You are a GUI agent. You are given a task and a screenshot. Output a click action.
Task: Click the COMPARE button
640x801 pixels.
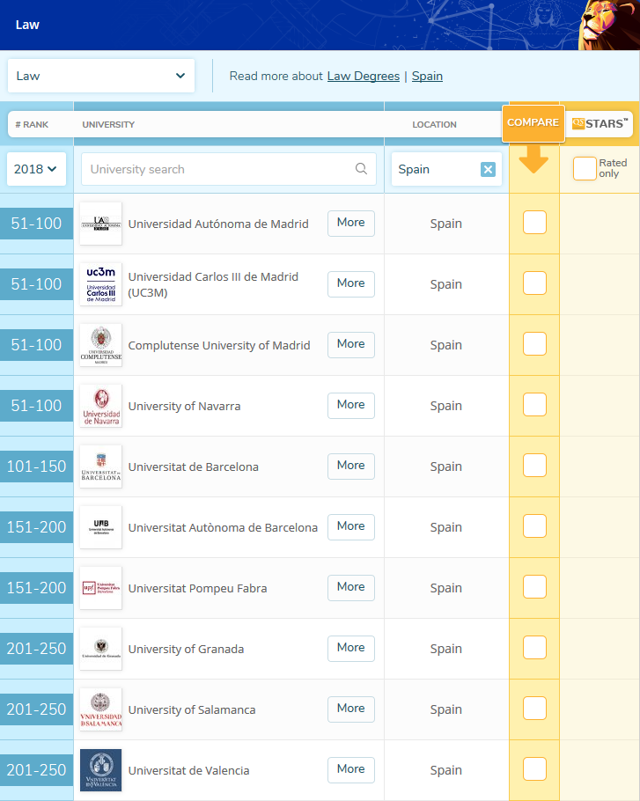(533, 123)
